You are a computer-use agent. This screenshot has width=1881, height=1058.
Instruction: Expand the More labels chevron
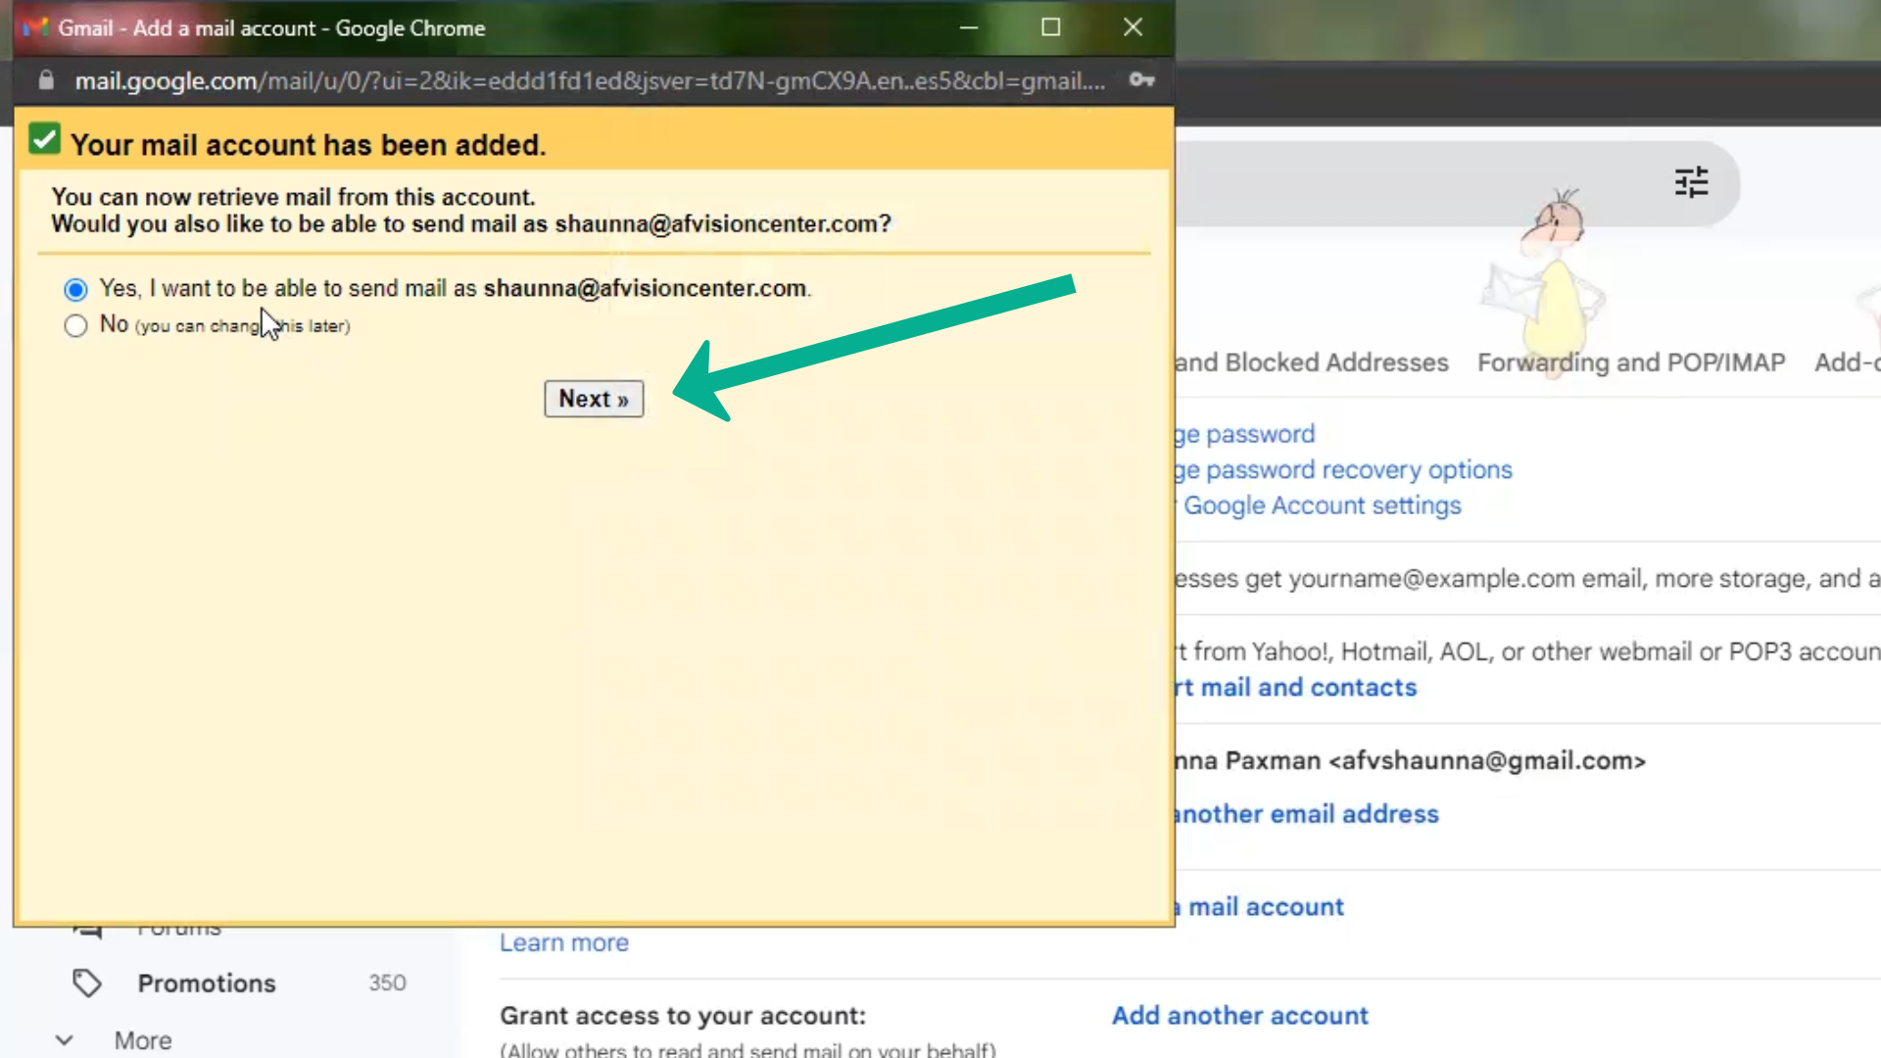pos(65,1040)
